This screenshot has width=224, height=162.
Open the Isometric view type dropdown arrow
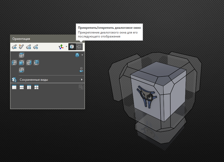click(x=82, y=55)
